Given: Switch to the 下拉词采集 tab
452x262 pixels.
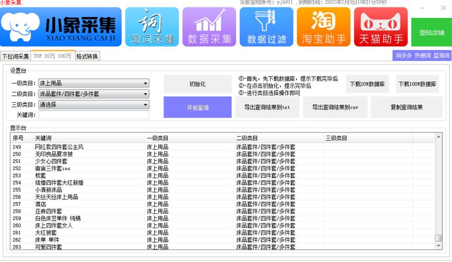Looking at the screenshot, I should tap(16, 56).
